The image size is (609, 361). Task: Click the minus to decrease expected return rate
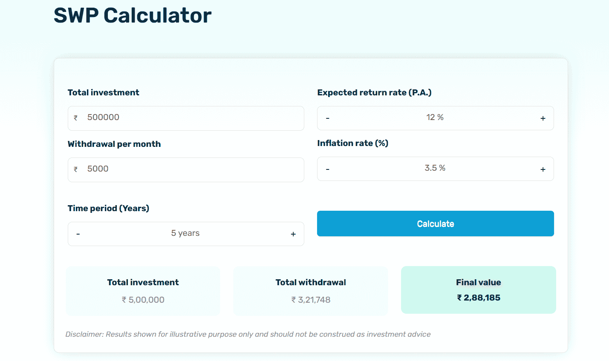[328, 118]
